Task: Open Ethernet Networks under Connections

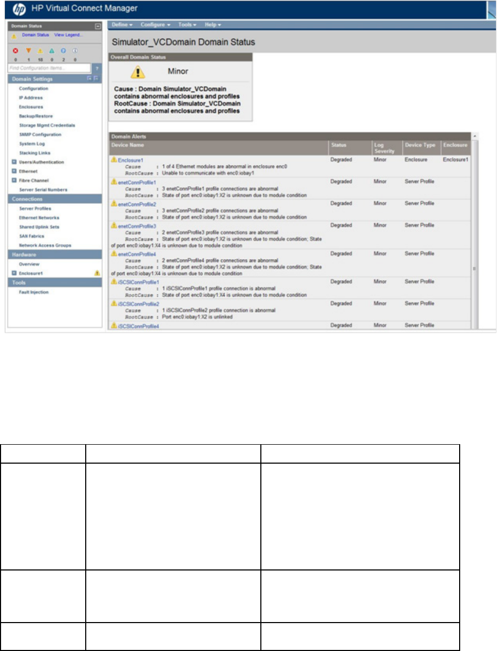Action: coord(39,217)
